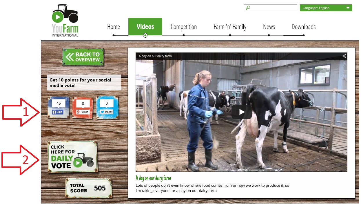Click the tractor icon on the Daily Vote sign
This screenshot has width=361, height=205.
tap(84, 160)
